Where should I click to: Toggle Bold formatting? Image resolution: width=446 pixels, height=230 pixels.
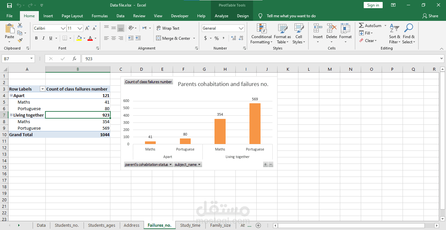[x=36, y=38]
